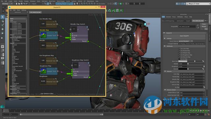Open the Modeling menu set dropdown
The height and width of the screenshot is (119, 211).
tap(7, 4)
